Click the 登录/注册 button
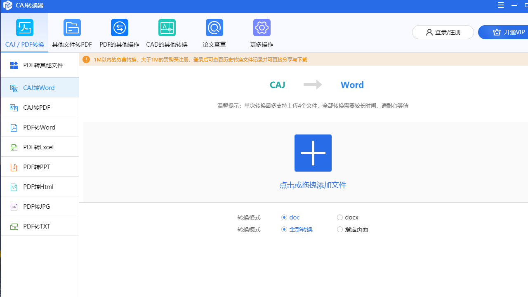The image size is (528, 297). [x=443, y=32]
